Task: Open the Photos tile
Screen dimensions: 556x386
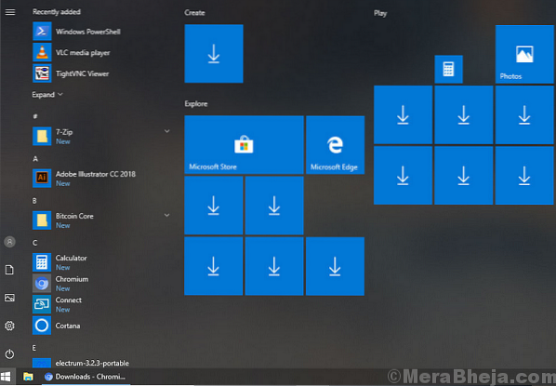Action: click(x=524, y=54)
